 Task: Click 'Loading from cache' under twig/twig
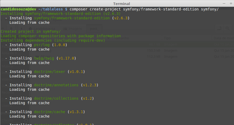click(30, 63)
